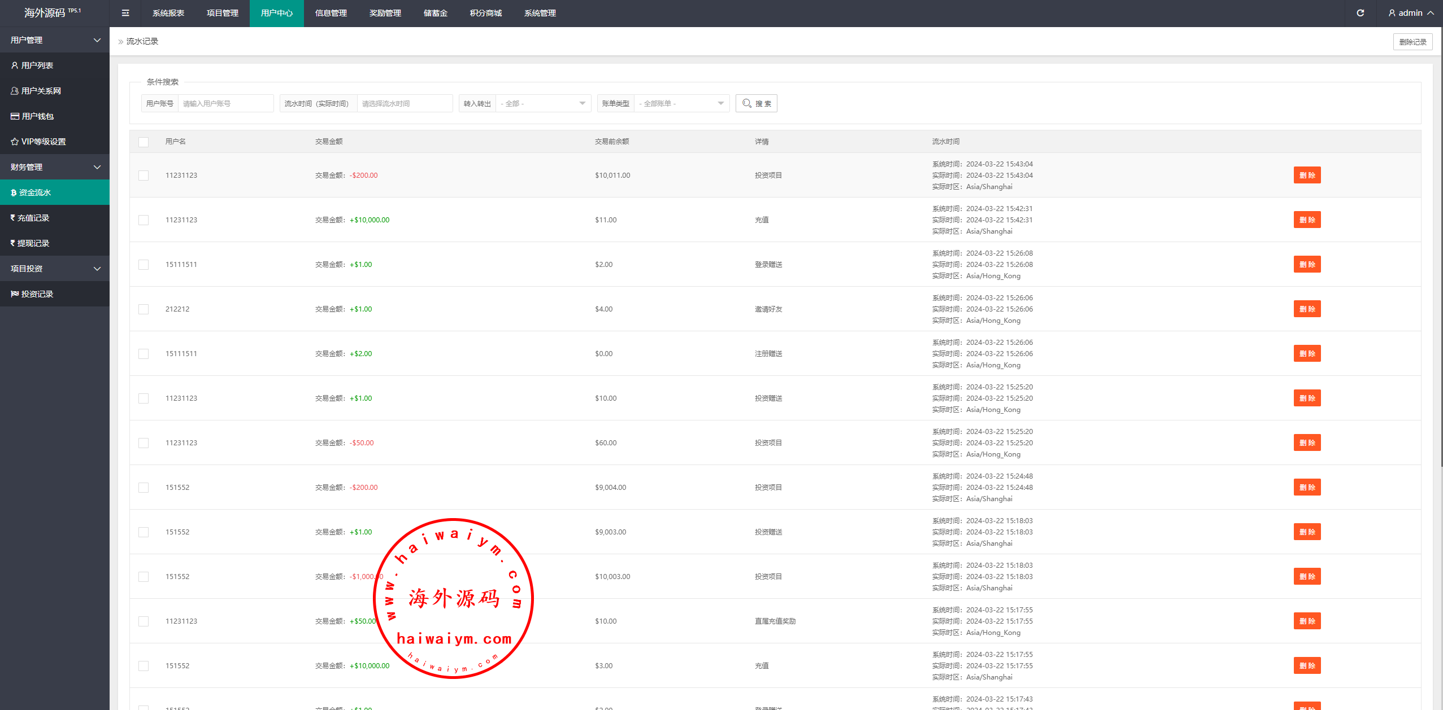The width and height of the screenshot is (1443, 710).
Task: Open 转入转出 dropdown showing 全部
Action: [542, 103]
